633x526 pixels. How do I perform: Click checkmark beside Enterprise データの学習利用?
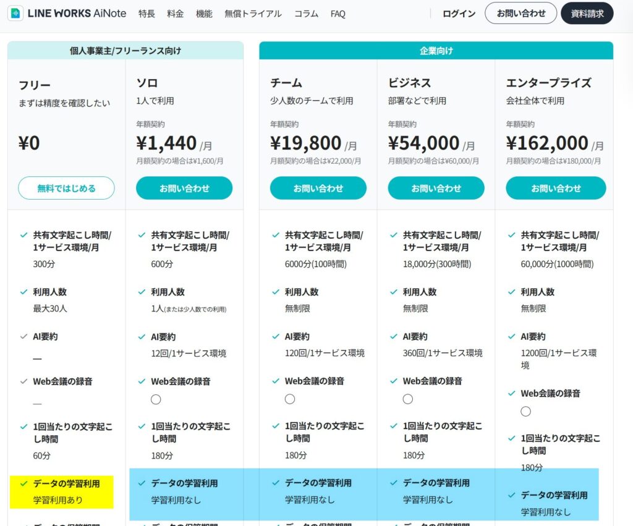coord(511,495)
